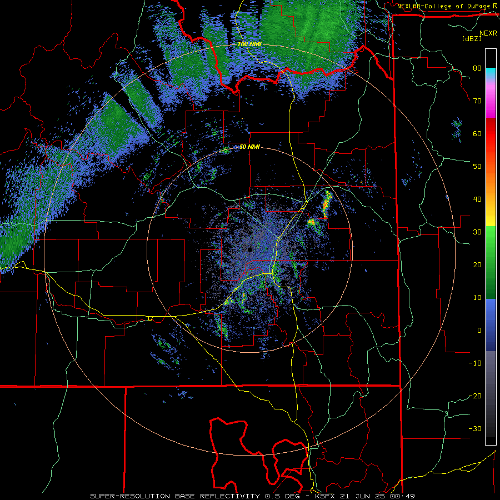Click the SUPER-RESOLUTION BASE REFLECTIVITY caption text
The width and height of the screenshot is (500, 500).
tap(175, 496)
